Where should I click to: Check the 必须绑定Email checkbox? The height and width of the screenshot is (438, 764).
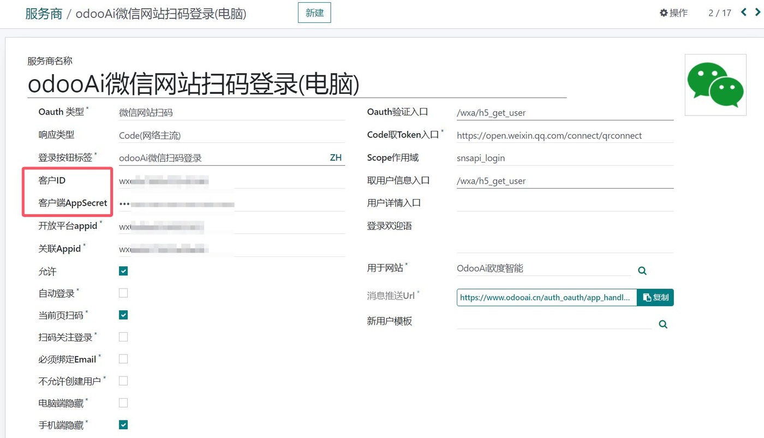[123, 359]
